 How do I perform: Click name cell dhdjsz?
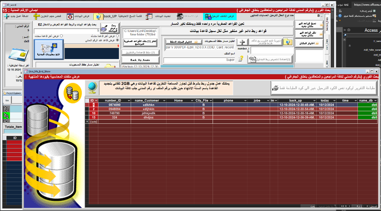click(149, 117)
